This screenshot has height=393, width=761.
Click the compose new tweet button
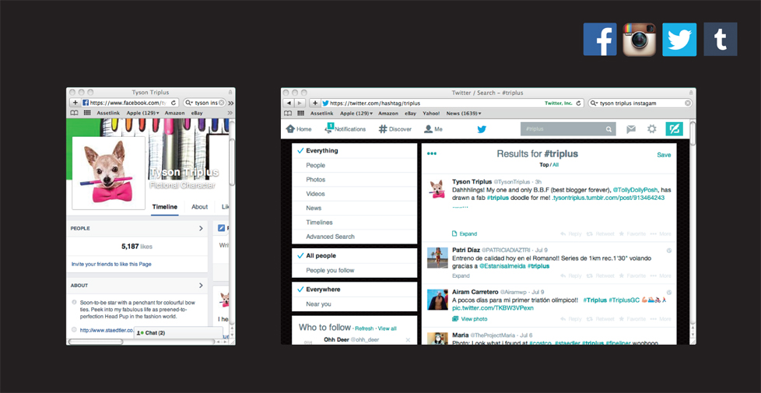click(x=674, y=129)
